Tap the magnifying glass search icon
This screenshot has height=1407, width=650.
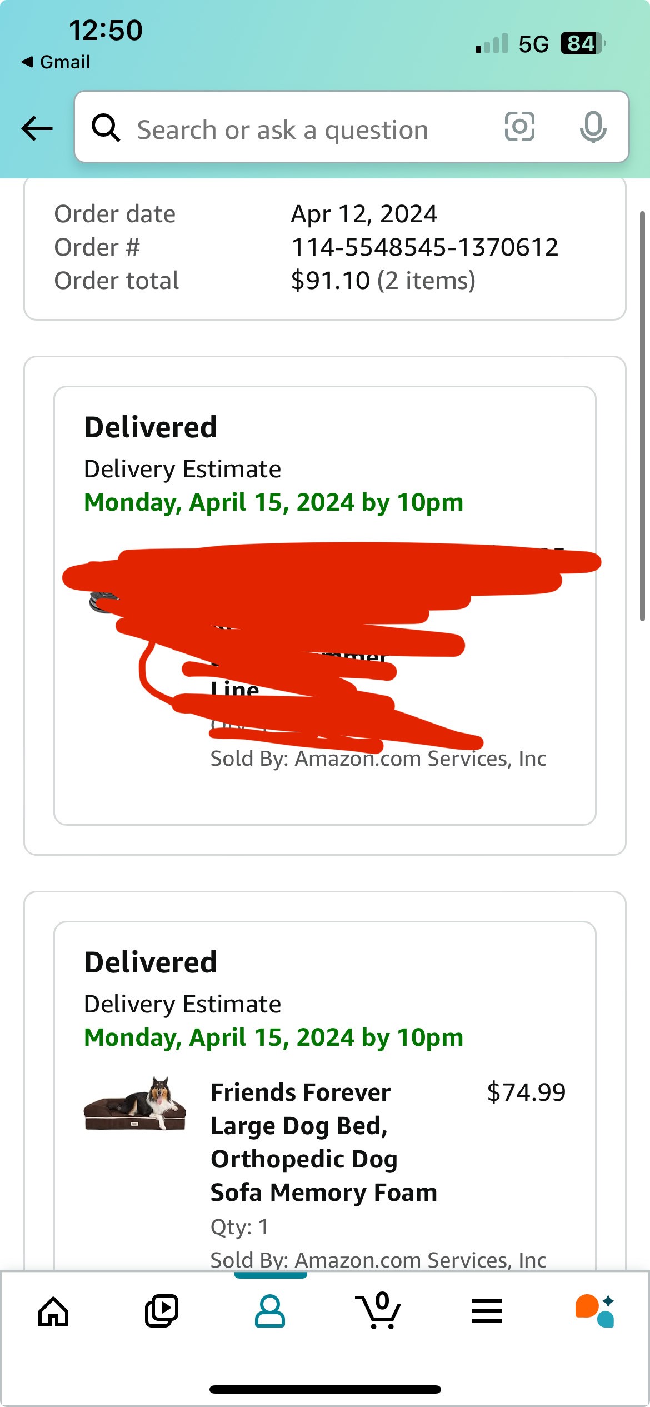106,128
